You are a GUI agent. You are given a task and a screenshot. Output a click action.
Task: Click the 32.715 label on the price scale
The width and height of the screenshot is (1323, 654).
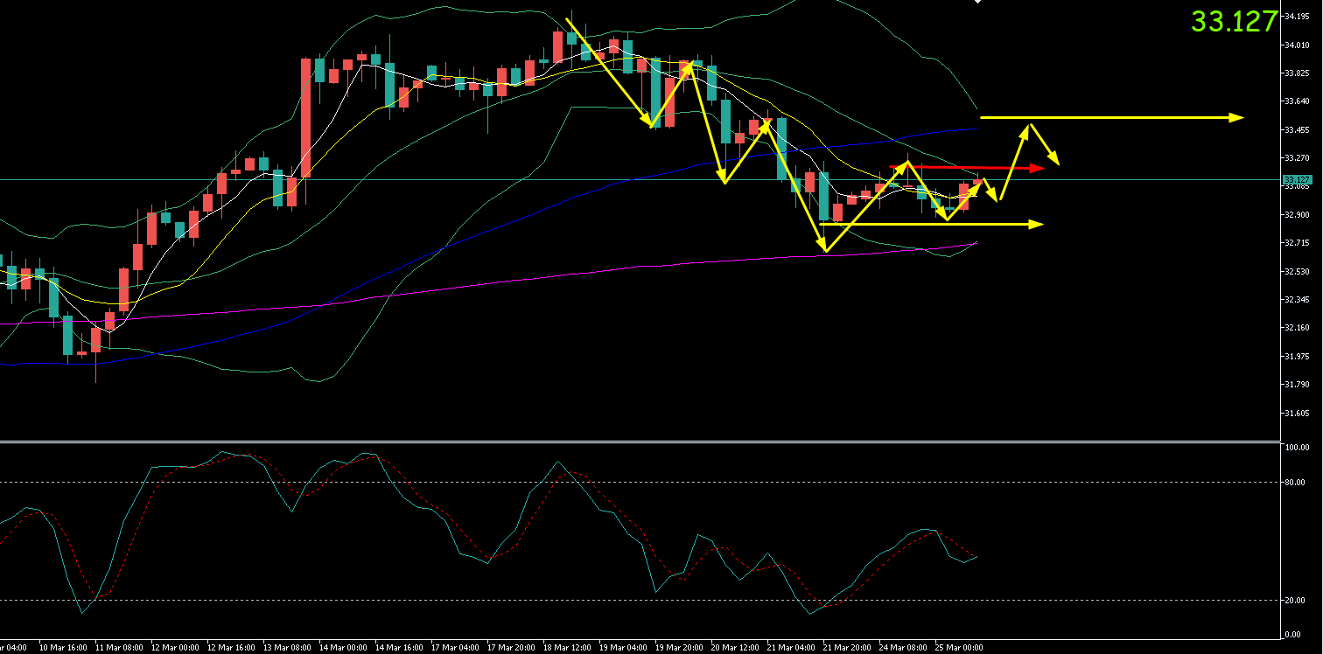[1296, 243]
